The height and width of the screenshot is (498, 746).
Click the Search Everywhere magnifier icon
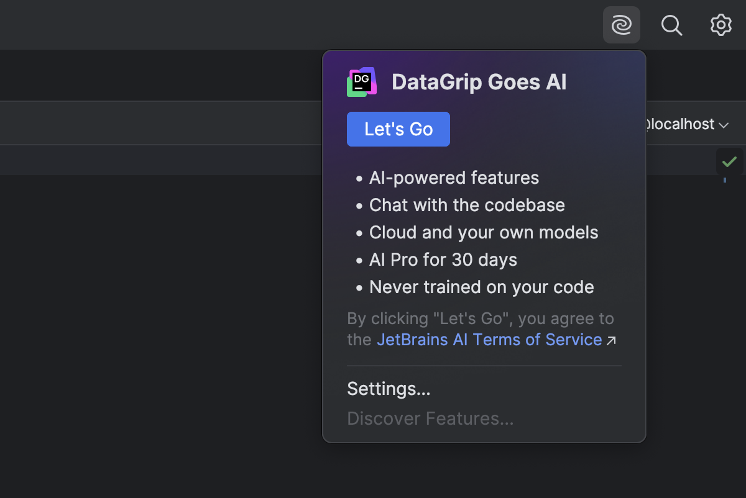672,25
